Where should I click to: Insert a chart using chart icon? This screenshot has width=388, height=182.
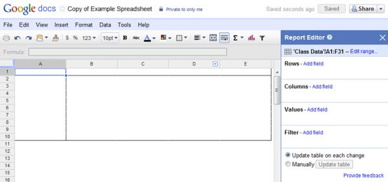pyautogui.click(x=251, y=38)
